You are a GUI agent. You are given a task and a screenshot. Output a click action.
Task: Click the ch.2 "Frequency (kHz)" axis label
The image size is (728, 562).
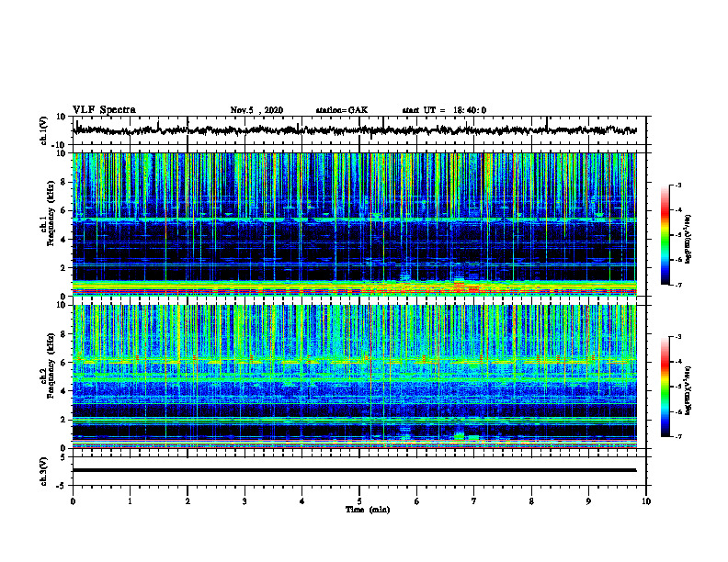[x=51, y=365]
